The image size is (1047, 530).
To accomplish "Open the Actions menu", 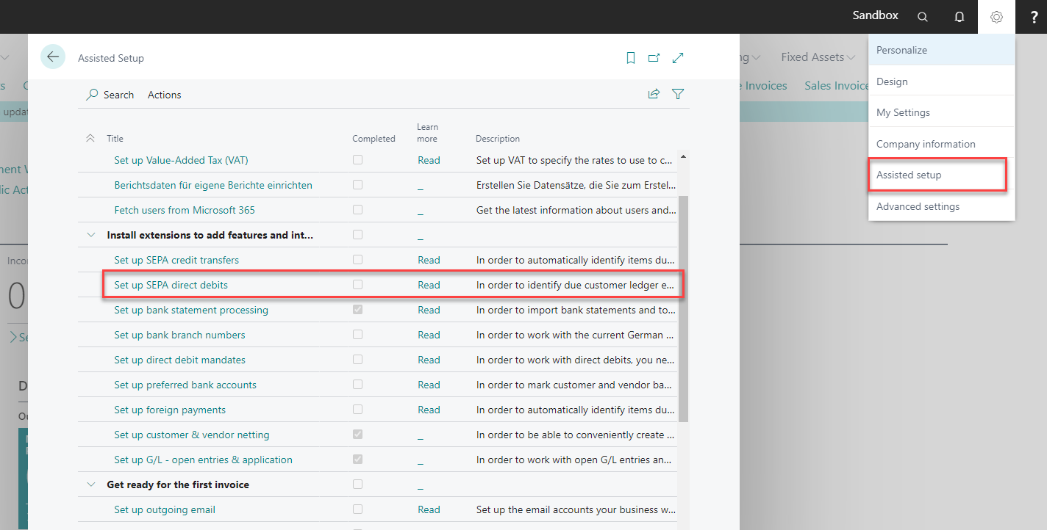I will 164,94.
